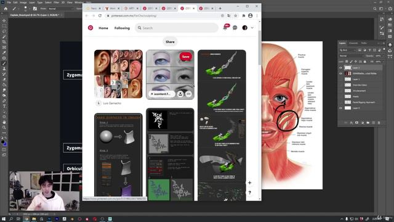Click the Pinterest Home link
This screenshot has height=222, width=394.
(x=103, y=28)
